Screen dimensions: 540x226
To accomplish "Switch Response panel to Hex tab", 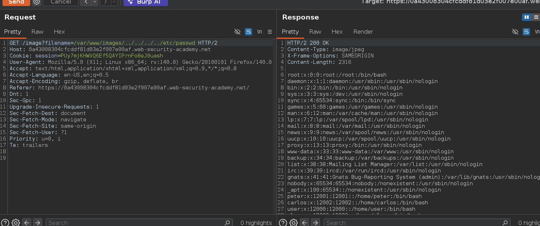I will (x=337, y=32).
